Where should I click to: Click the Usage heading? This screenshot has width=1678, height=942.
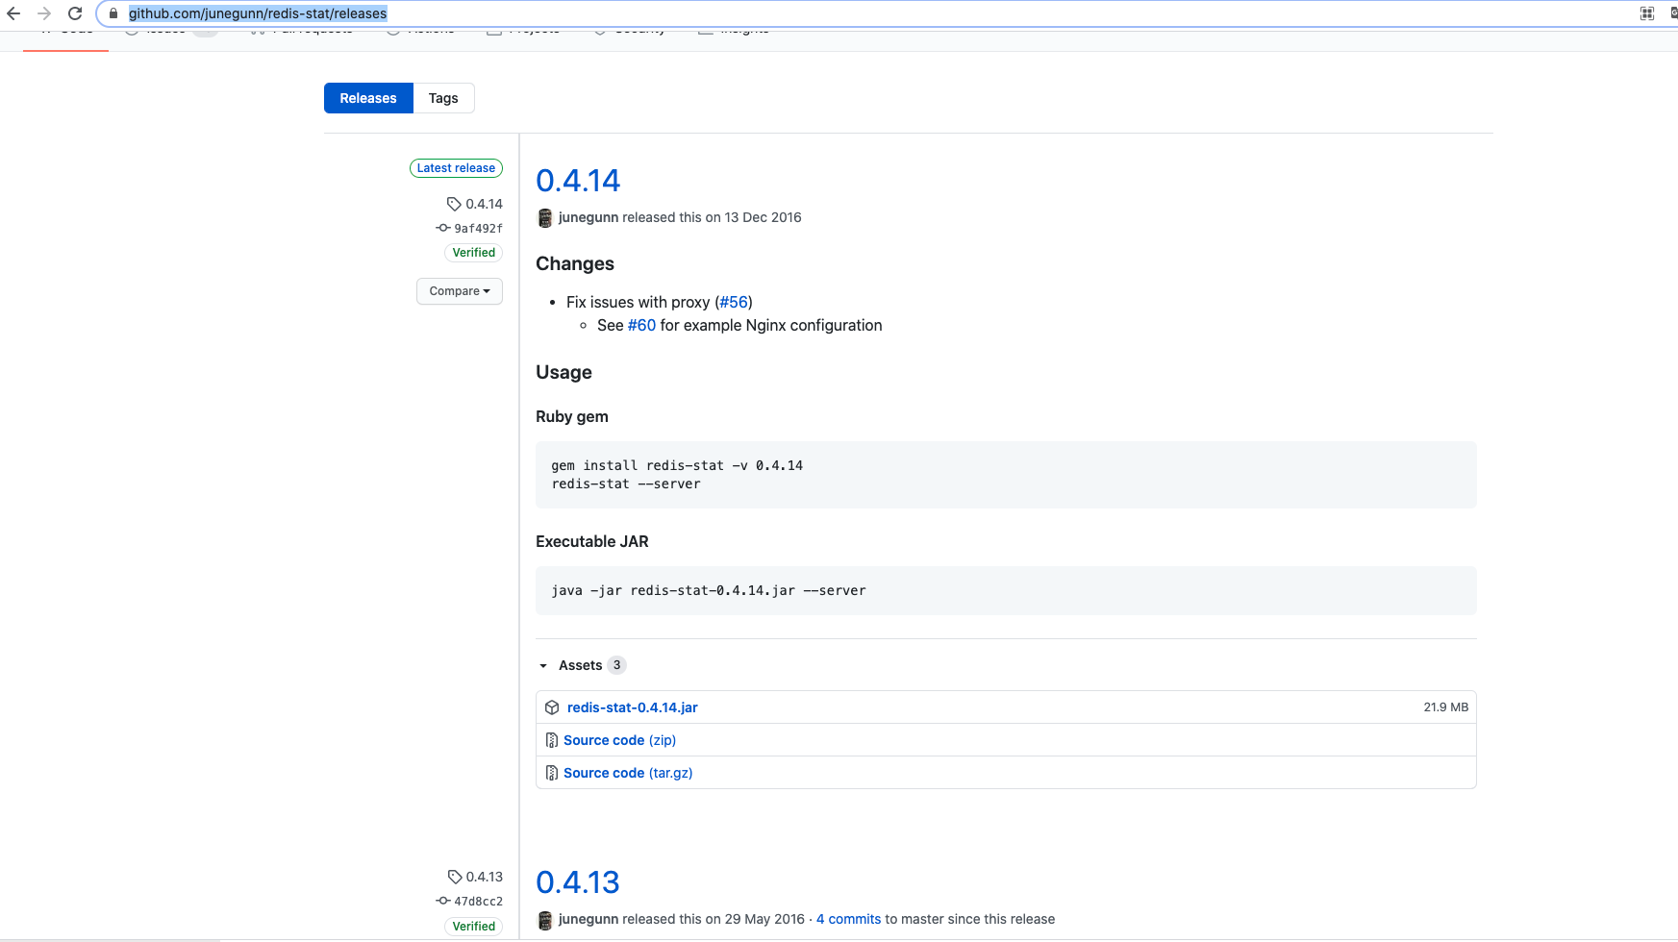(x=564, y=372)
